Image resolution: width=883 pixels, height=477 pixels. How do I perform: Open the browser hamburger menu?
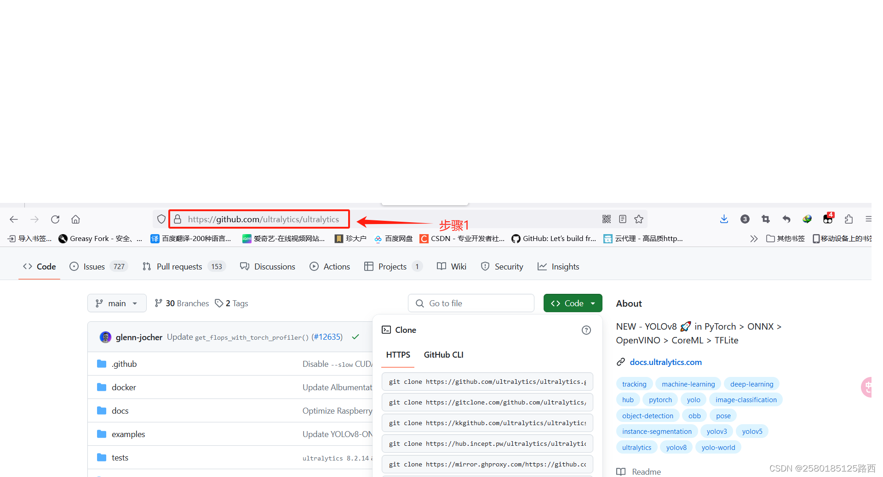868,219
